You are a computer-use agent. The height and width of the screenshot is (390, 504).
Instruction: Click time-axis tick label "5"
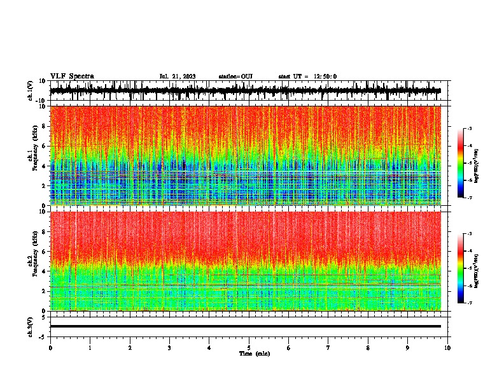click(249, 348)
